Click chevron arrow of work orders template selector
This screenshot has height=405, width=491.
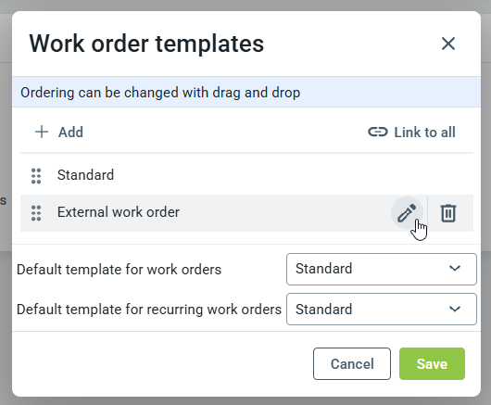coord(455,269)
